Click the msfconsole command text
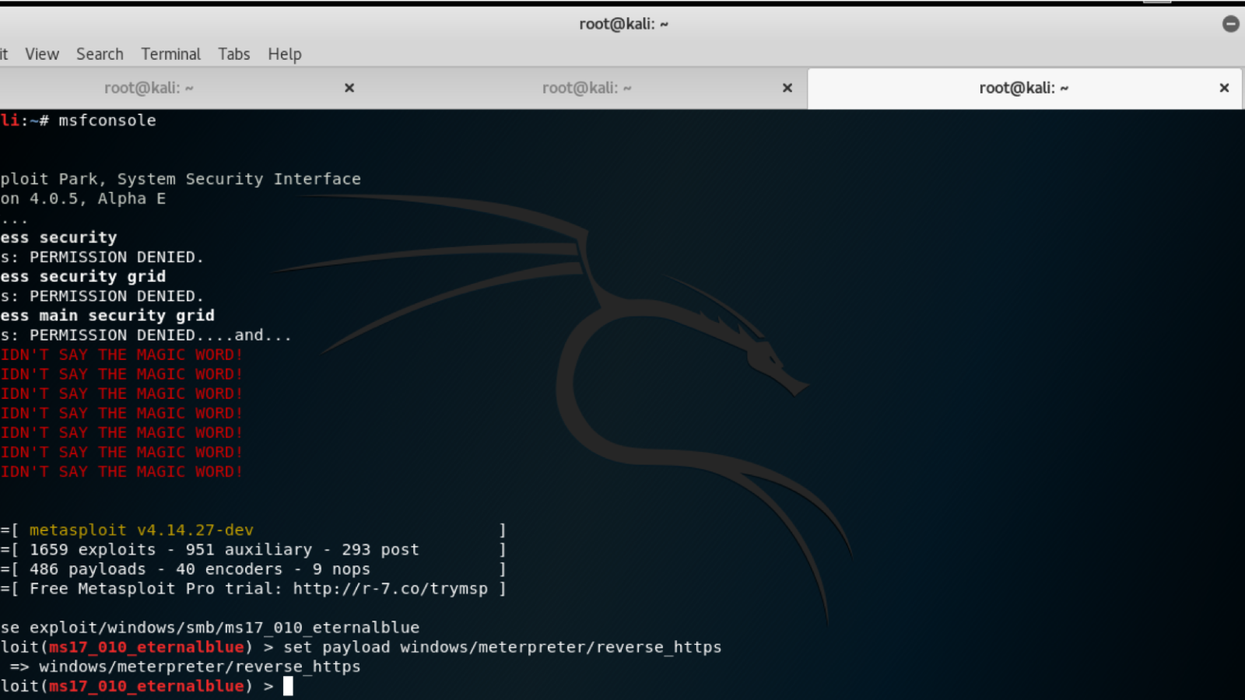 point(107,121)
